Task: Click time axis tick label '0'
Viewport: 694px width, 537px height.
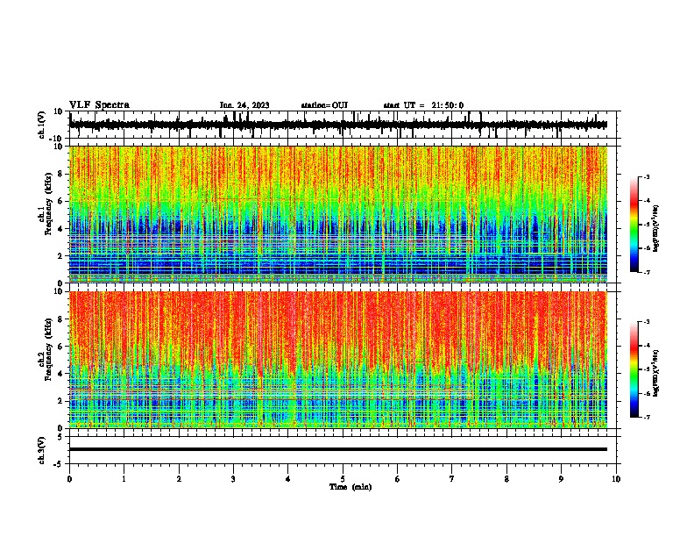Action: (x=69, y=479)
